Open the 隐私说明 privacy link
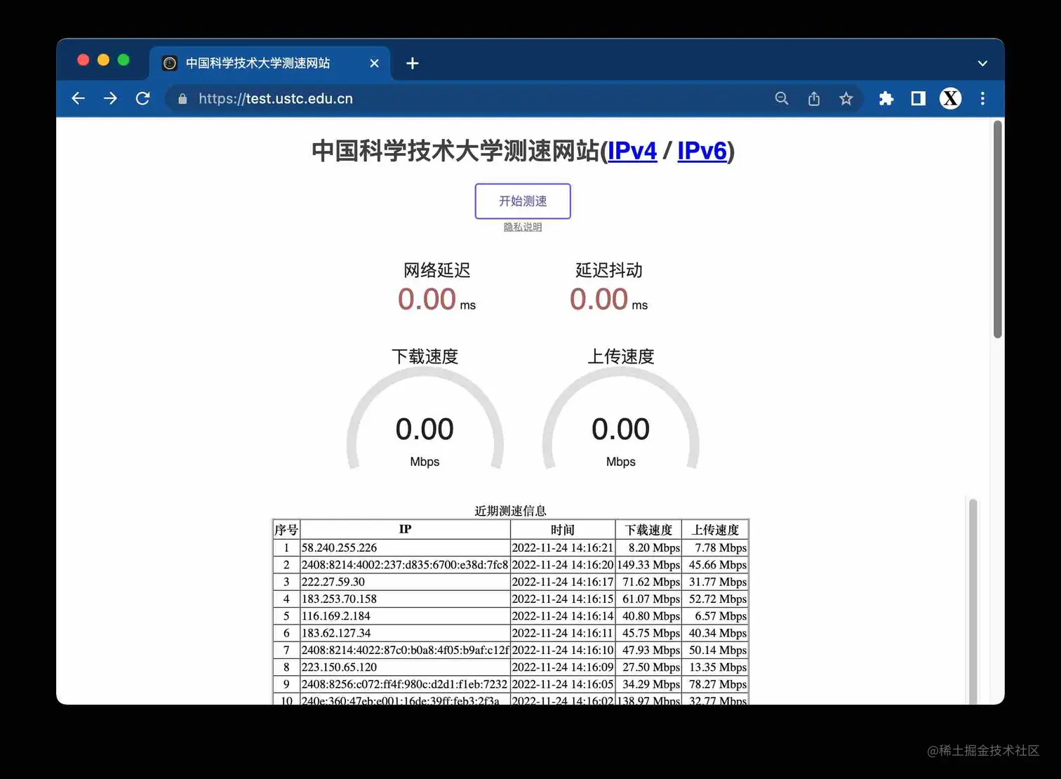Viewport: 1061px width, 779px height. 522,226
